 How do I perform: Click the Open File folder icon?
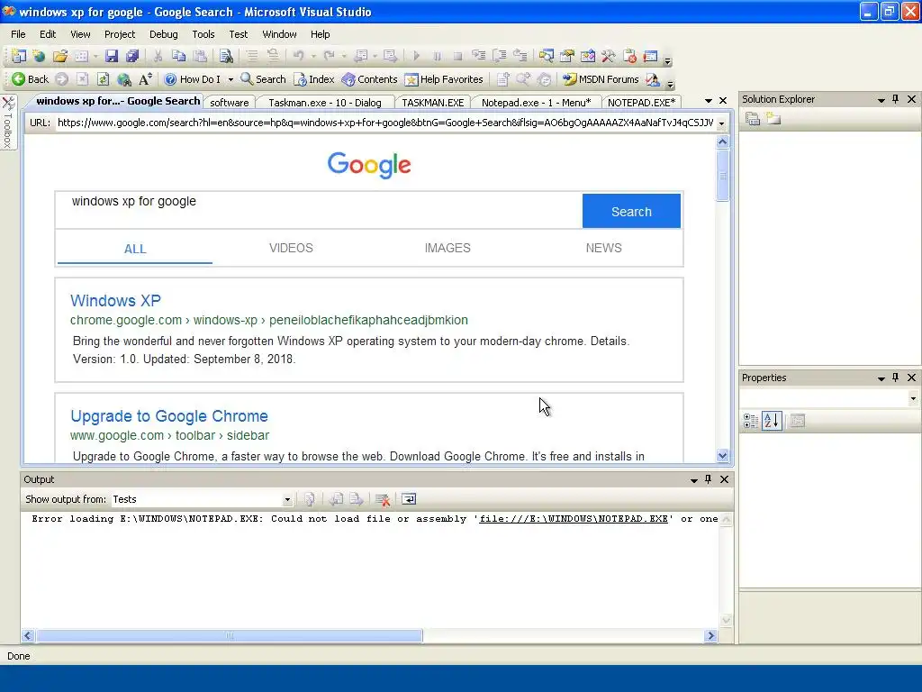pyautogui.click(x=60, y=56)
